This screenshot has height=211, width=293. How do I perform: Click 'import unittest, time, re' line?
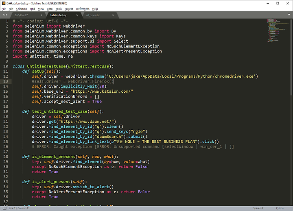pos(43,57)
